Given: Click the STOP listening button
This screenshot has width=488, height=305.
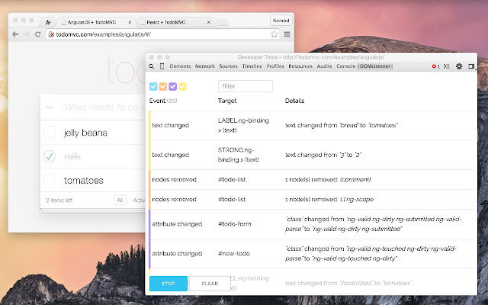Looking at the screenshot, I should point(169,284).
